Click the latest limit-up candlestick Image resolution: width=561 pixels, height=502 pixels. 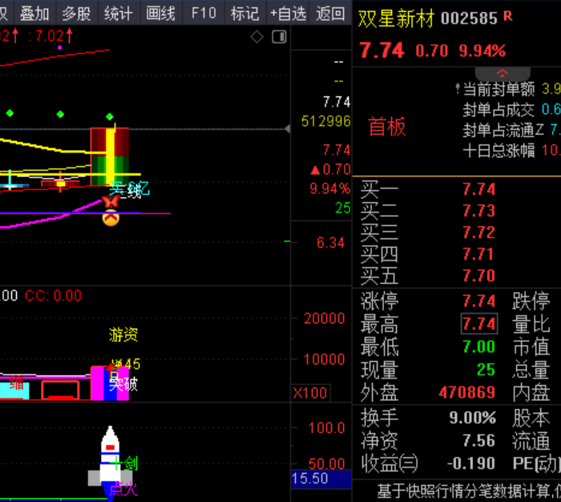pyautogui.click(x=110, y=156)
